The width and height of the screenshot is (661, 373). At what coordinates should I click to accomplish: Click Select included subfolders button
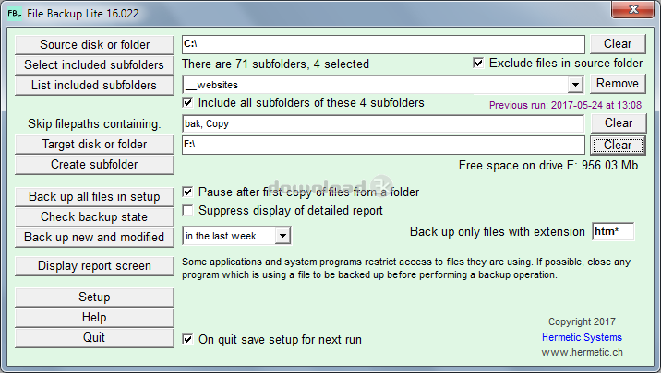94,65
